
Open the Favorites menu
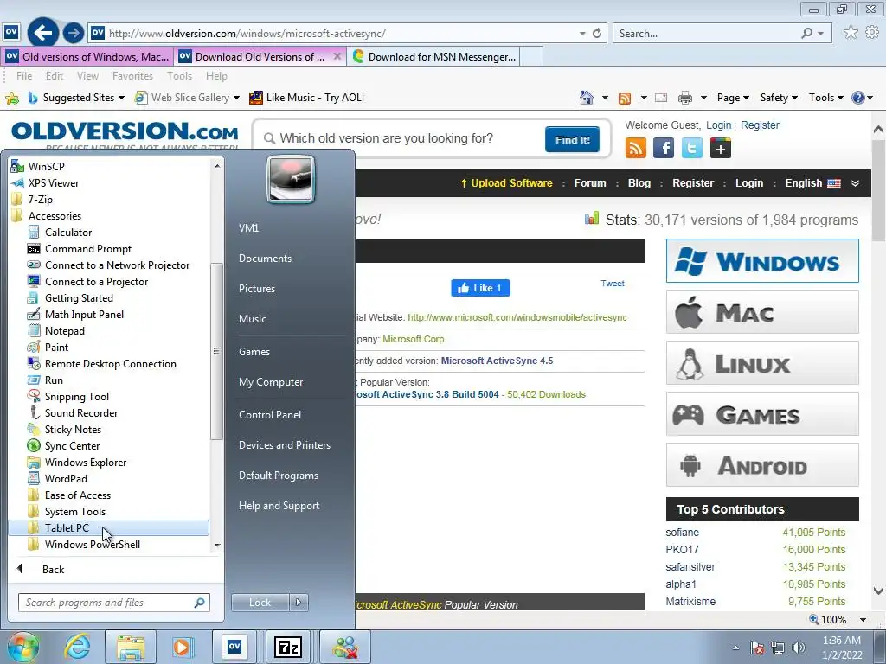pyautogui.click(x=132, y=76)
